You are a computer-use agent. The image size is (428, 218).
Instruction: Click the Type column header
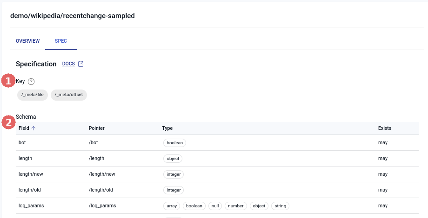[167, 128]
